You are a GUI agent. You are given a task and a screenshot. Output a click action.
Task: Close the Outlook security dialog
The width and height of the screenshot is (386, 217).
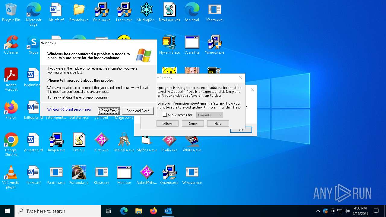point(241,78)
